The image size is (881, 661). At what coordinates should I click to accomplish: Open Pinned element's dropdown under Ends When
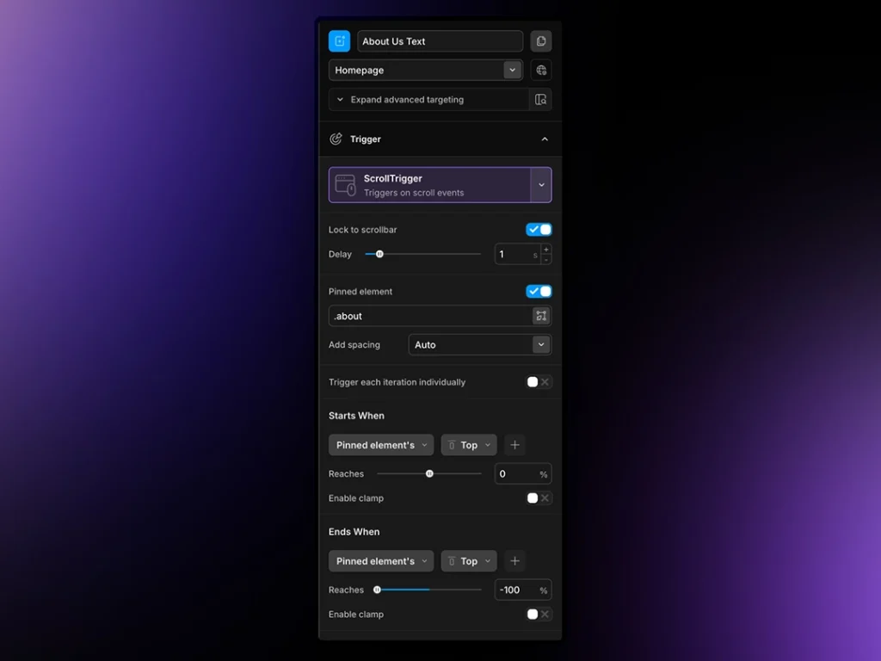pyautogui.click(x=380, y=561)
